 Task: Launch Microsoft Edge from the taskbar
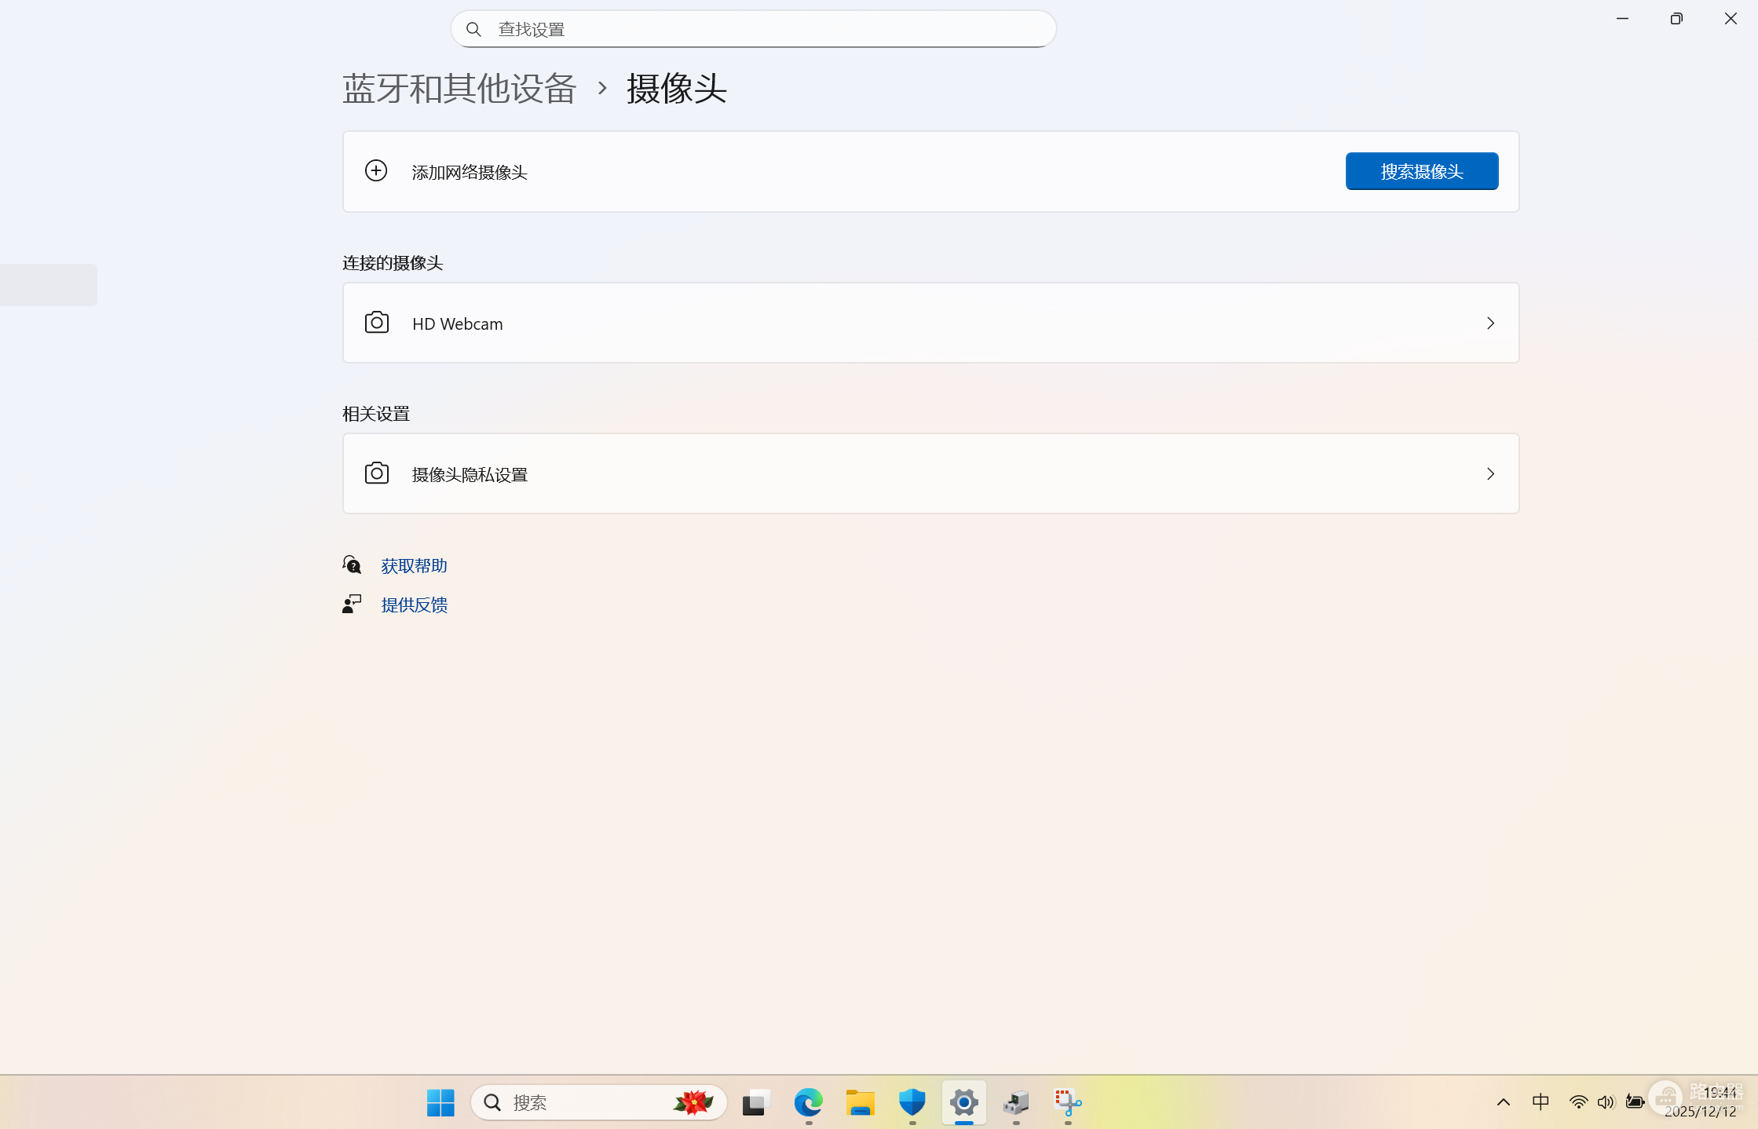click(x=808, y=1102)
